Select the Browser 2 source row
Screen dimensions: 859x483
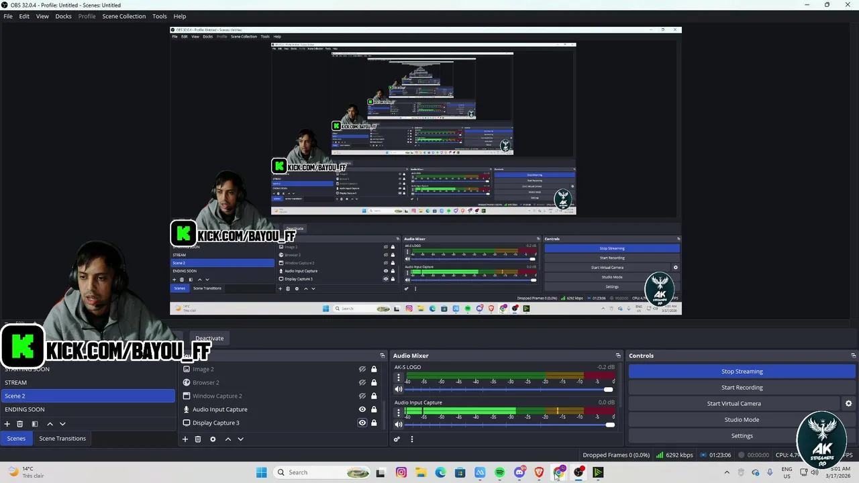click(x=282, y=382)
